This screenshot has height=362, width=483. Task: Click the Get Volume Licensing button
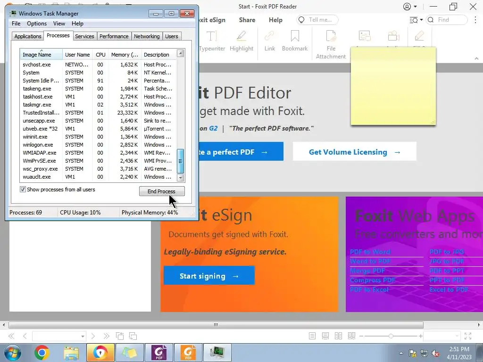[355, 151]
